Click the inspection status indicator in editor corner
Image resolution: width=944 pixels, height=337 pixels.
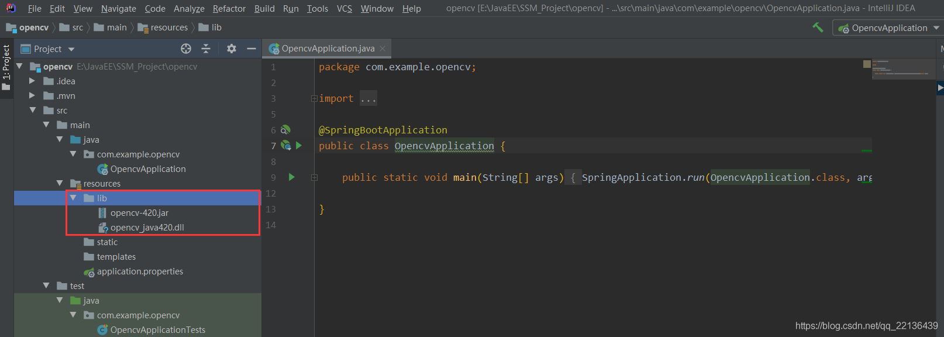[x=867, y=64]
